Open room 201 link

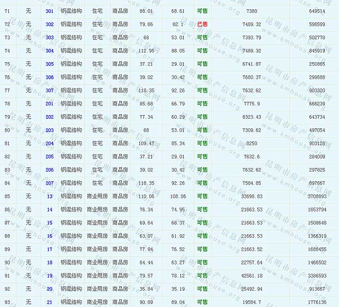[49, 104]
